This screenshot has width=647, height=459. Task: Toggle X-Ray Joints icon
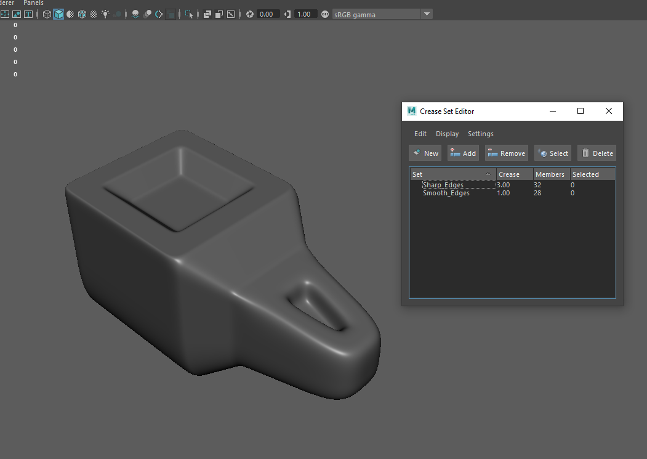[x=231, y=14]
